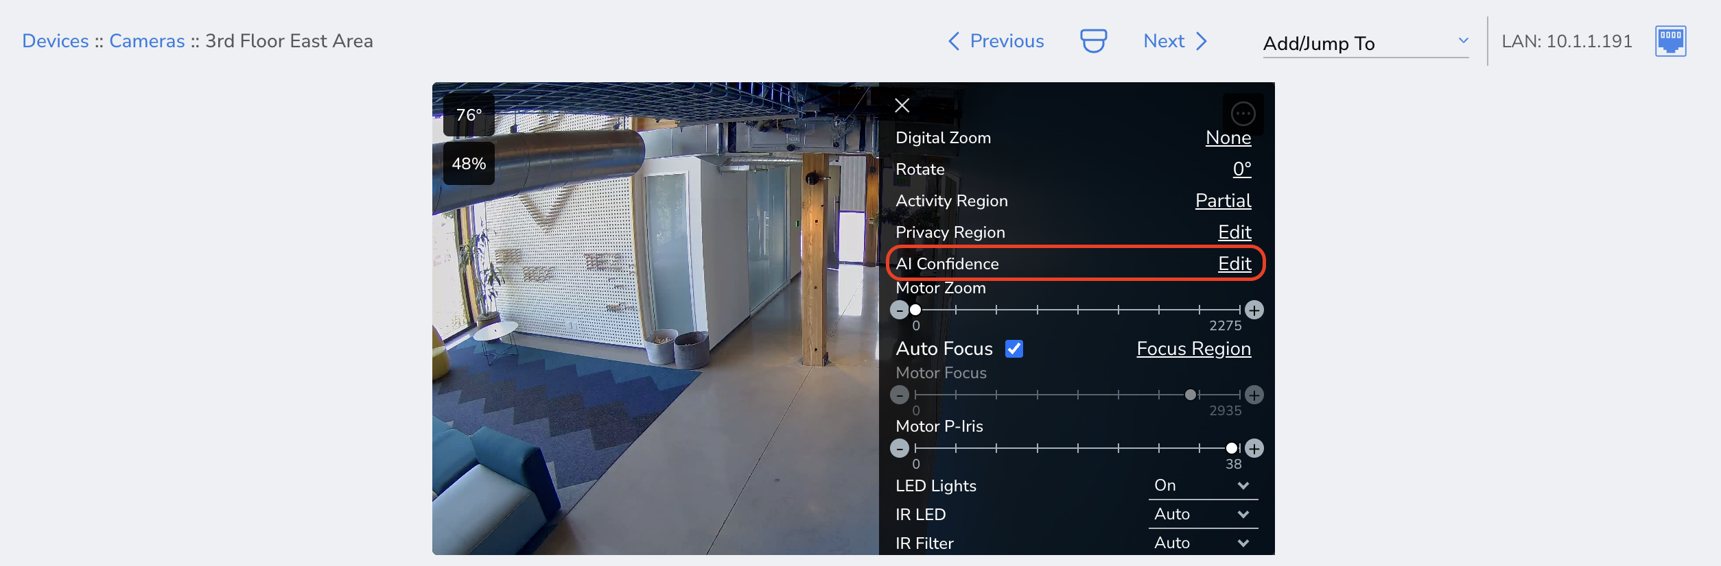The height and width of the screenshot is (566, 1721).
Task: Open the LED Lights dropdown
Action: pyautogui.click(x=1202, y=486)
